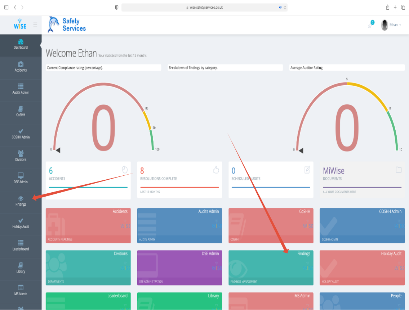The width and height of the screenshot is (409, 310).
Task: Open a new browser tab
Action: pos(395,7)
